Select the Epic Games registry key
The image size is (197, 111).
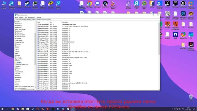click(x=18, y=57)
